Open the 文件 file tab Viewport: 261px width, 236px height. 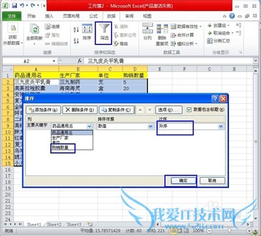tap(12, 16)
